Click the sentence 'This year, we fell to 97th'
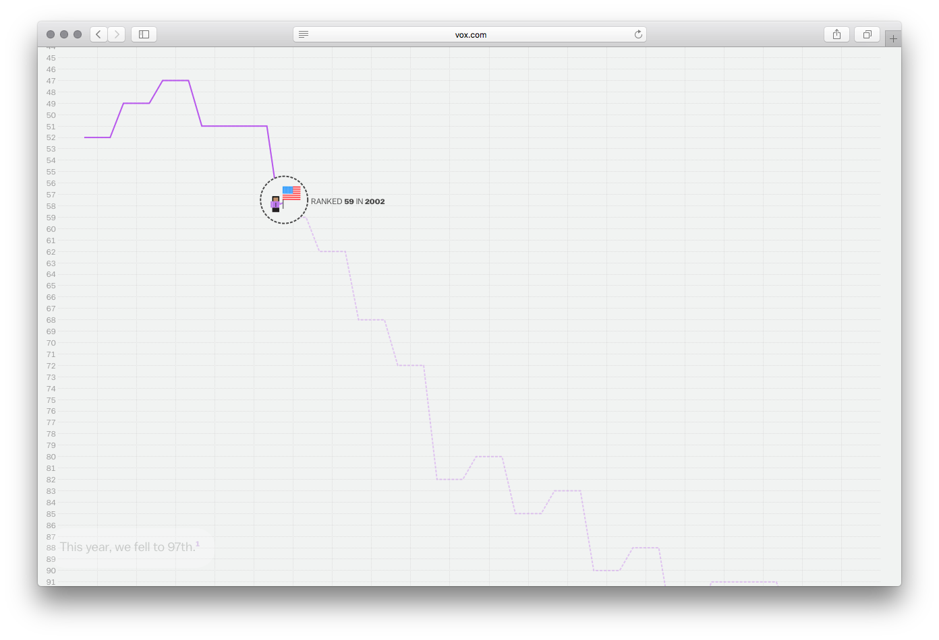The image size is (939, 640). [125, 546]
